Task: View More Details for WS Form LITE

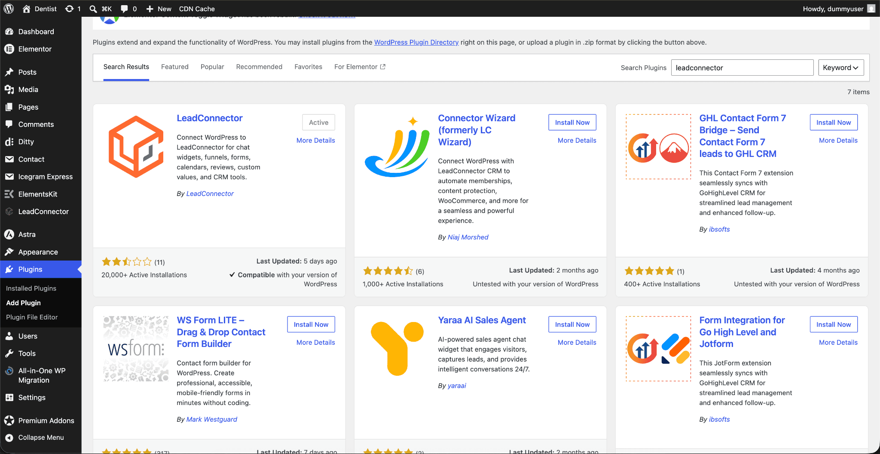Action: tap(316, 342)
